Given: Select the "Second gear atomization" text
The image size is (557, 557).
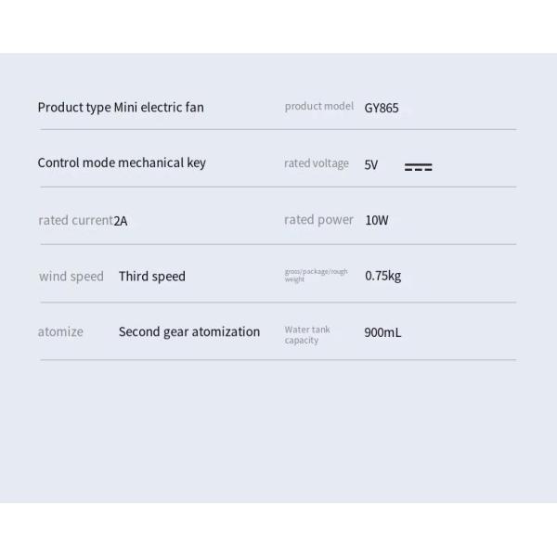Looking at the screenshot, I should (x=189, y=331).
